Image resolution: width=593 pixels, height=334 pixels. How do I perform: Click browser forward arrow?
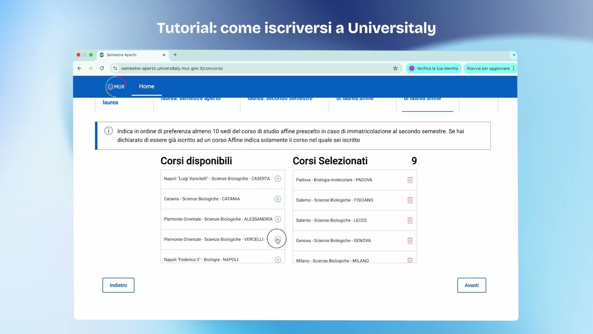pyautogui.click(x=90, y=68)
